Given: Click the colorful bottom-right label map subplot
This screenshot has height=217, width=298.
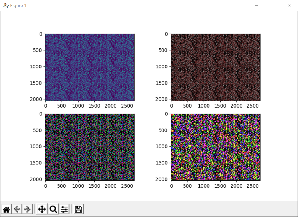Looking at the screenshot, I should tap(216, 146).
